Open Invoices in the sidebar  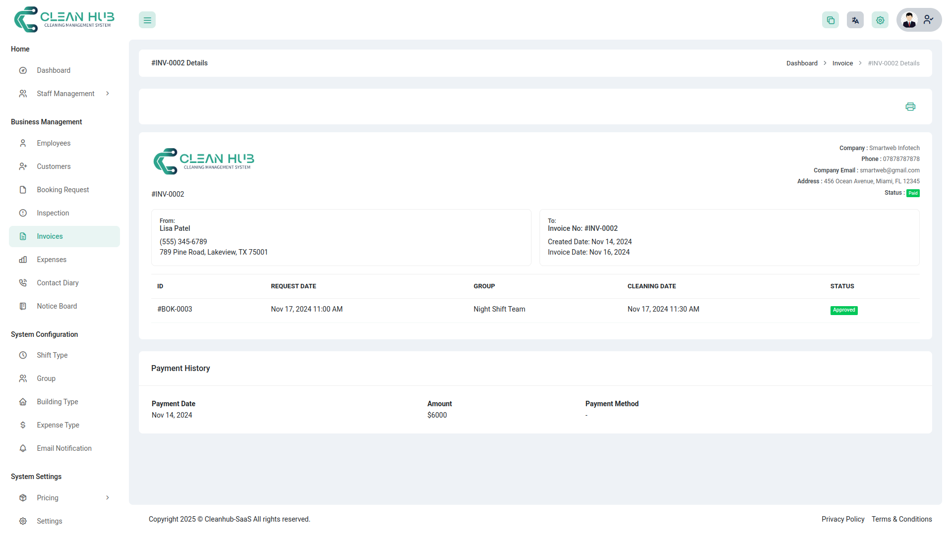point(50,236)
